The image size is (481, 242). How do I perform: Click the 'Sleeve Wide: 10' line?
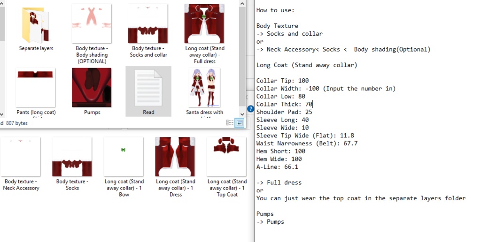pyautogui.click(x=282, y=128)
